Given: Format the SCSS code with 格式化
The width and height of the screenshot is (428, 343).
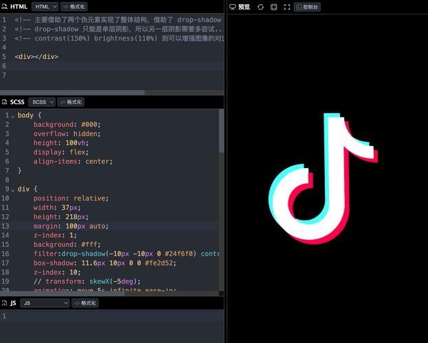Looking at the screenshot, I should click(71, 102).
